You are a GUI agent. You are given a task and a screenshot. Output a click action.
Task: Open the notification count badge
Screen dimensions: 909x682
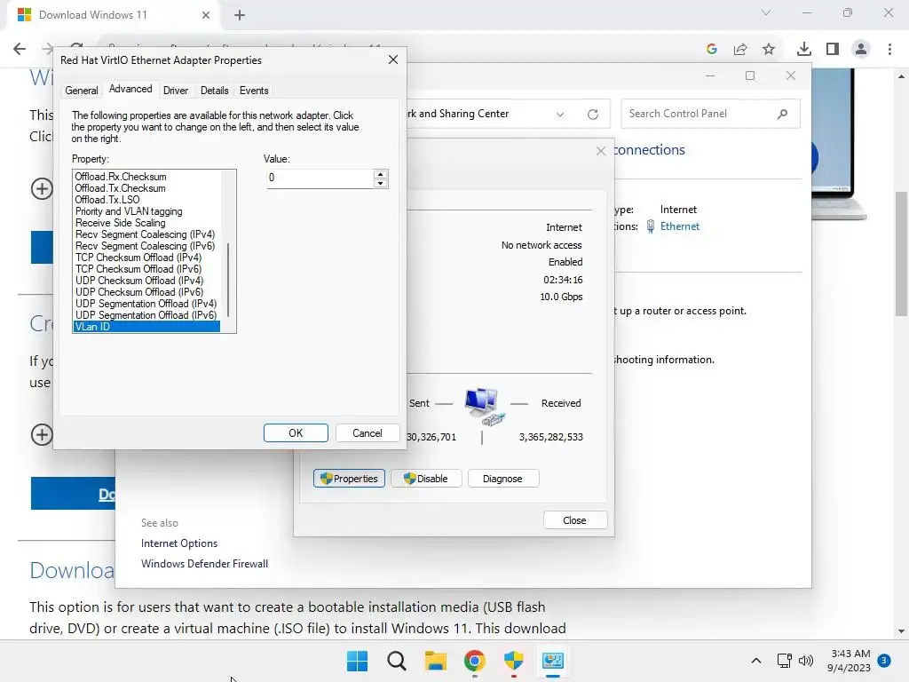coord(884,660)
